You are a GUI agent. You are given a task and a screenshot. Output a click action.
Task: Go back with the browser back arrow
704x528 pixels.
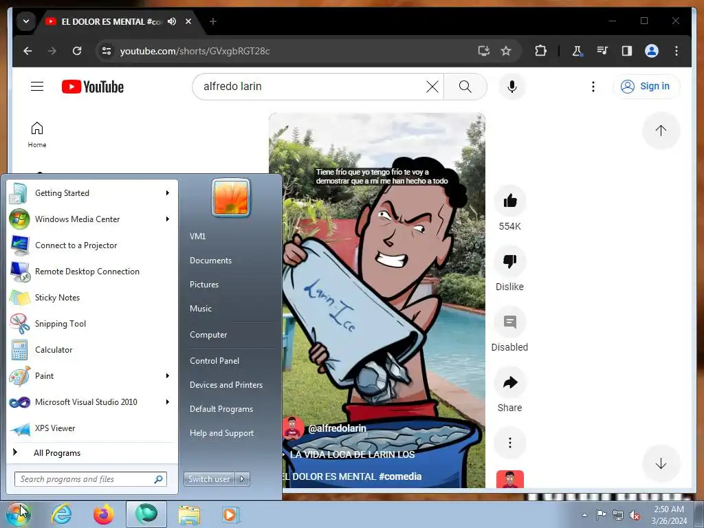pyautogui.click(x=27, y=51)
